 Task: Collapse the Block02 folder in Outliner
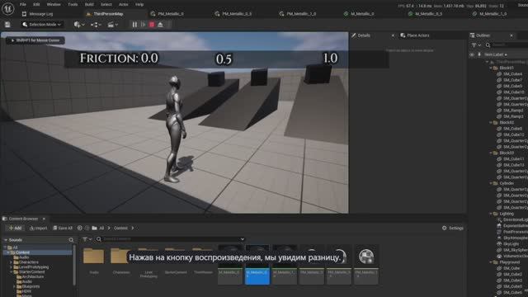coord(491,123)
